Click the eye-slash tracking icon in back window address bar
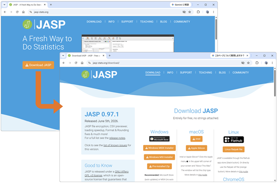The height and width of the screenshot is (184, 278). tap(184, 12)
